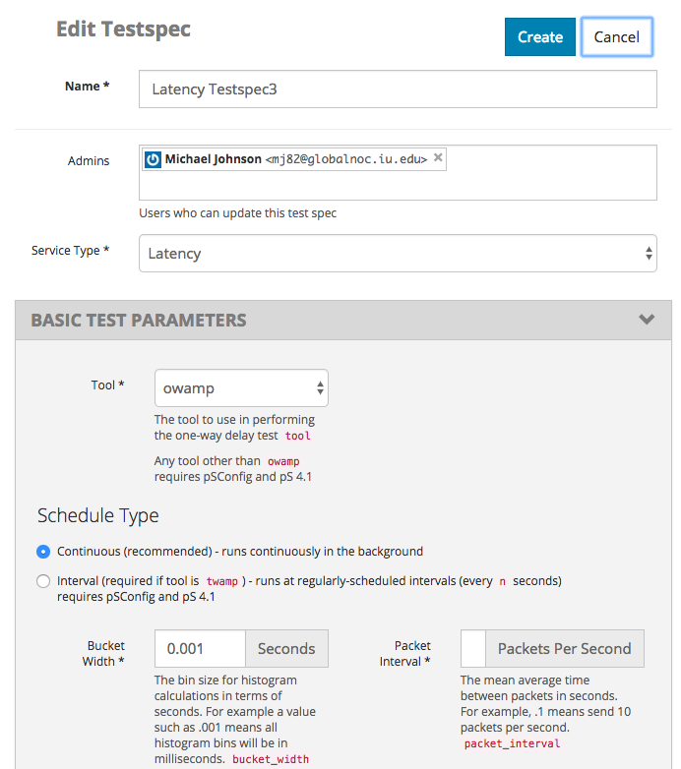The width and height of the screenshot is (681, 769).
Task: Remove Michael Johnson from Admins
Action: (438, 157)
